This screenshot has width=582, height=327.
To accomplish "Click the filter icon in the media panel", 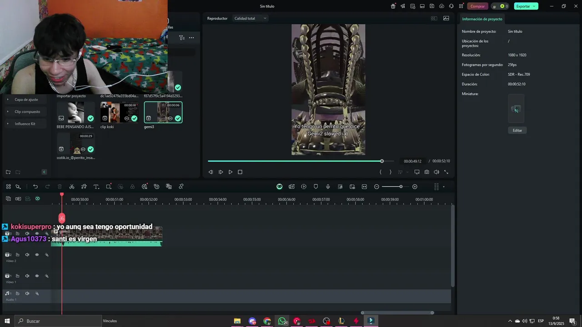I will pyautogui.click(x=182, y=38).
